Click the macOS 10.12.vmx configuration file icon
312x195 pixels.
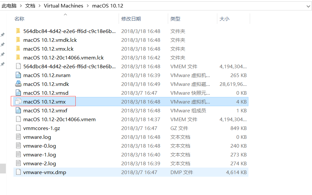coord(18,102)
